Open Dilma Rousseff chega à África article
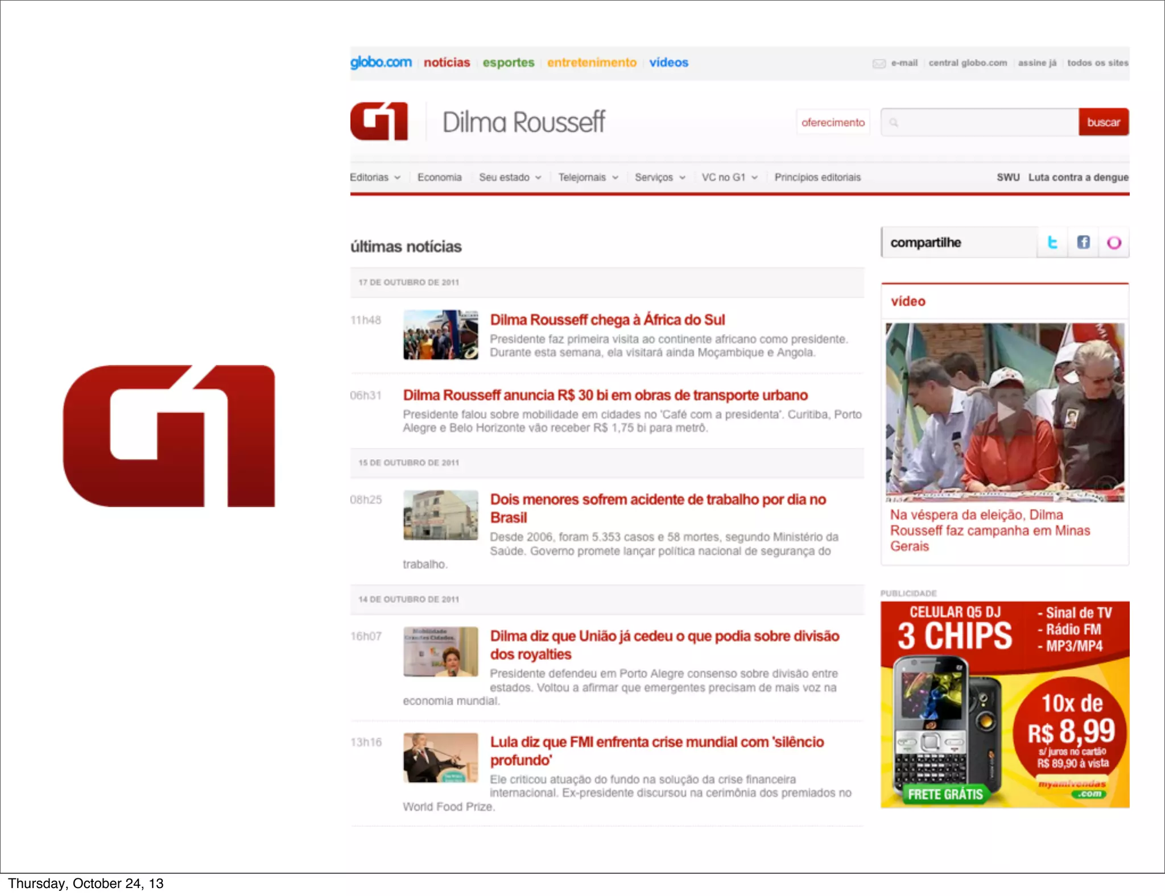 [x=607, y=320]
